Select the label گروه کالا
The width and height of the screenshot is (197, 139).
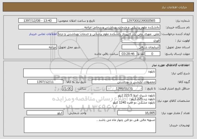coord(184,82)
